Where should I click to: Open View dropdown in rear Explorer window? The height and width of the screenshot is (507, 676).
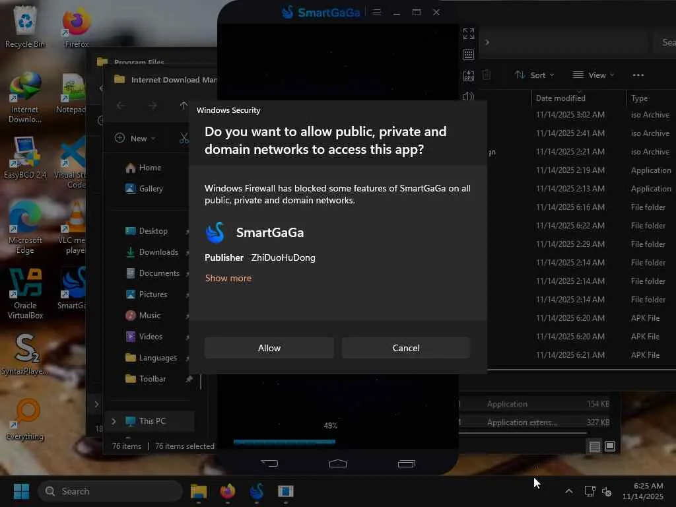593,75
